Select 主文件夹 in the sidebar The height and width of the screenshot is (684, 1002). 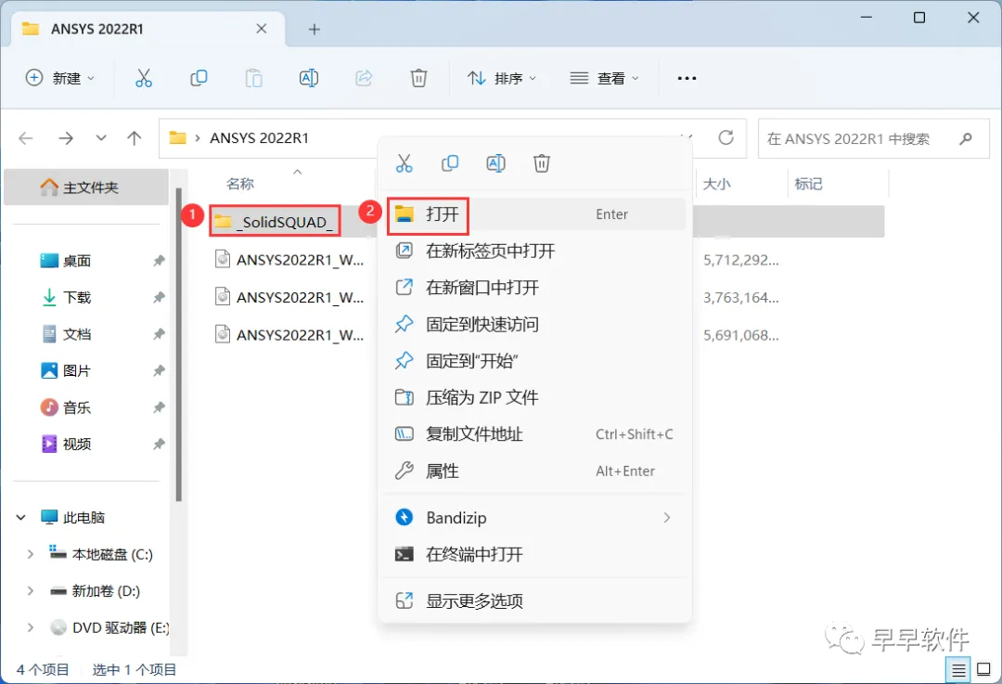tap(86, 187)
